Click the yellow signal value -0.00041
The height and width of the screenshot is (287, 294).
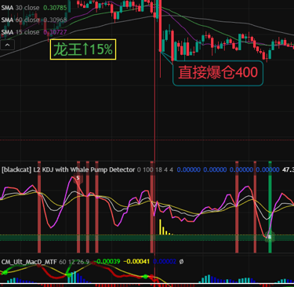[136, 261]
